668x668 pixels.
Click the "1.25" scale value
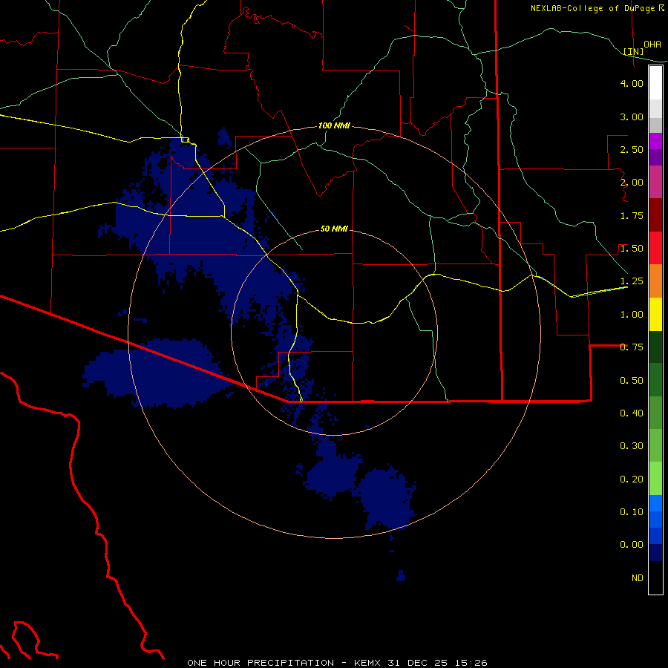(x=632, y=281)
